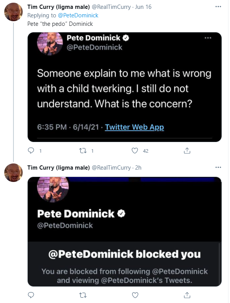Share the second tweet about being blocked

(187, 295)
